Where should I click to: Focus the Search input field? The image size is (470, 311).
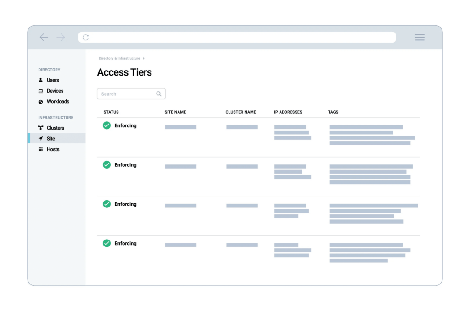131,93
